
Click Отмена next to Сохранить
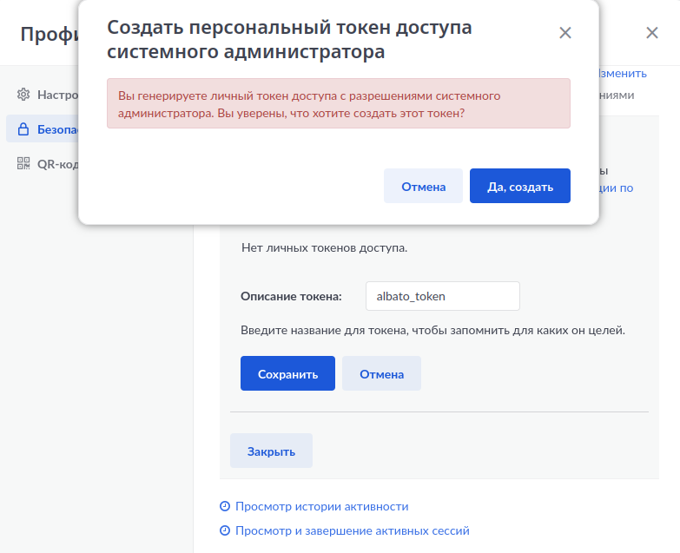381,374
